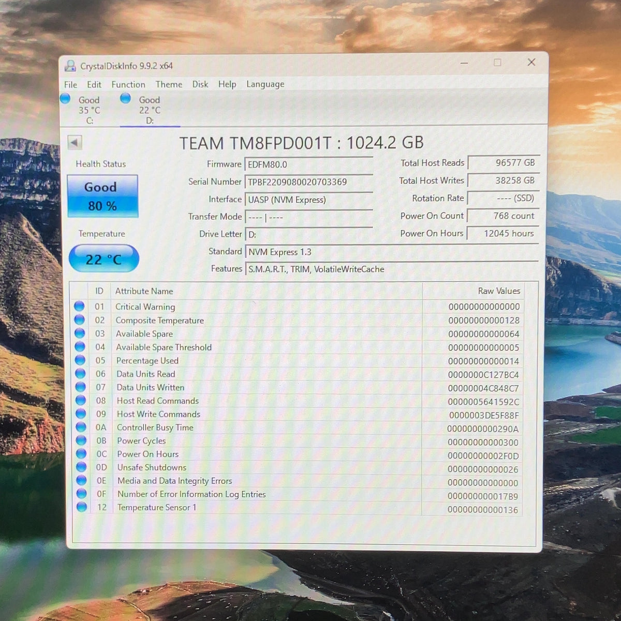Click the status dot for Host Write Commands
The image size is (621, 621).
point(81,414)
